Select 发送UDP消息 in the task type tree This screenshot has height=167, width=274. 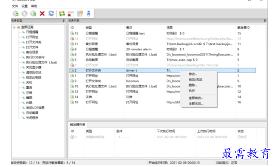pyautogui.click(x=35, y=108)
